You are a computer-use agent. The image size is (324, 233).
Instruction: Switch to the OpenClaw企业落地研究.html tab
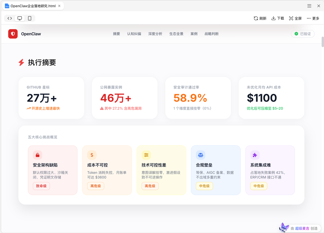(32, 6)
